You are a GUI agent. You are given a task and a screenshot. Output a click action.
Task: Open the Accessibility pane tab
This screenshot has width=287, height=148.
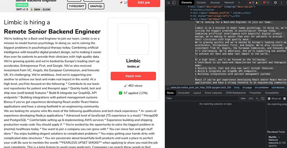(272, 93)
